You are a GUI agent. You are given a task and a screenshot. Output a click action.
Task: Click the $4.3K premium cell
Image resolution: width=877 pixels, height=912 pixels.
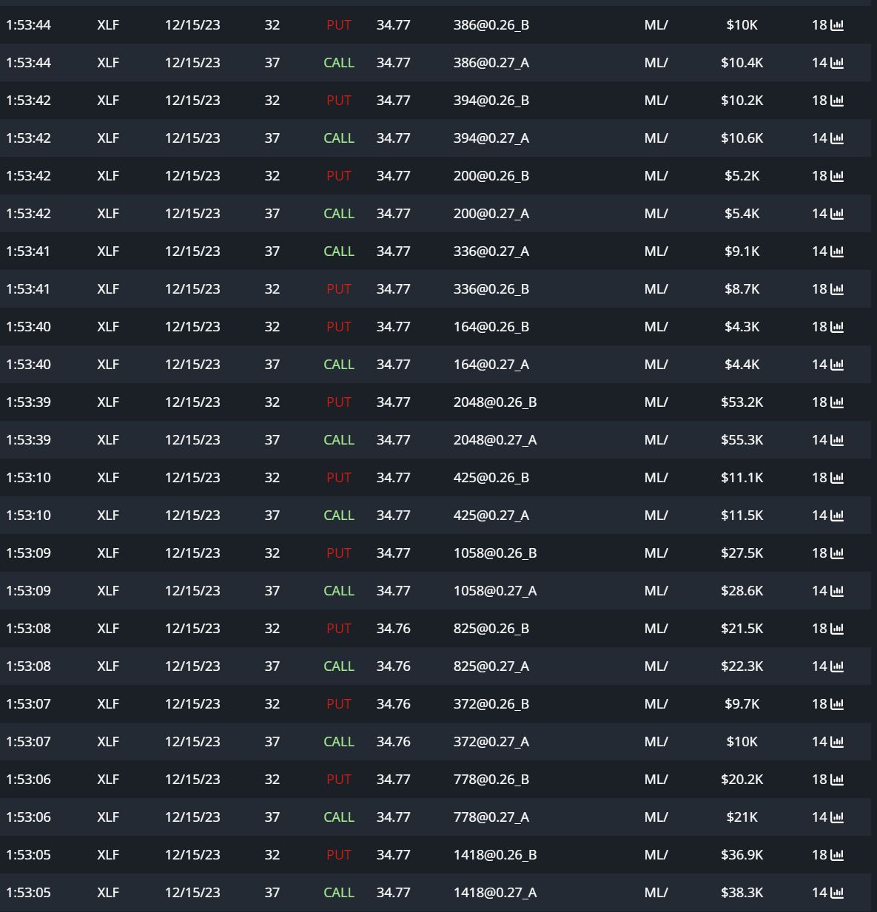[x=742, y=327]
